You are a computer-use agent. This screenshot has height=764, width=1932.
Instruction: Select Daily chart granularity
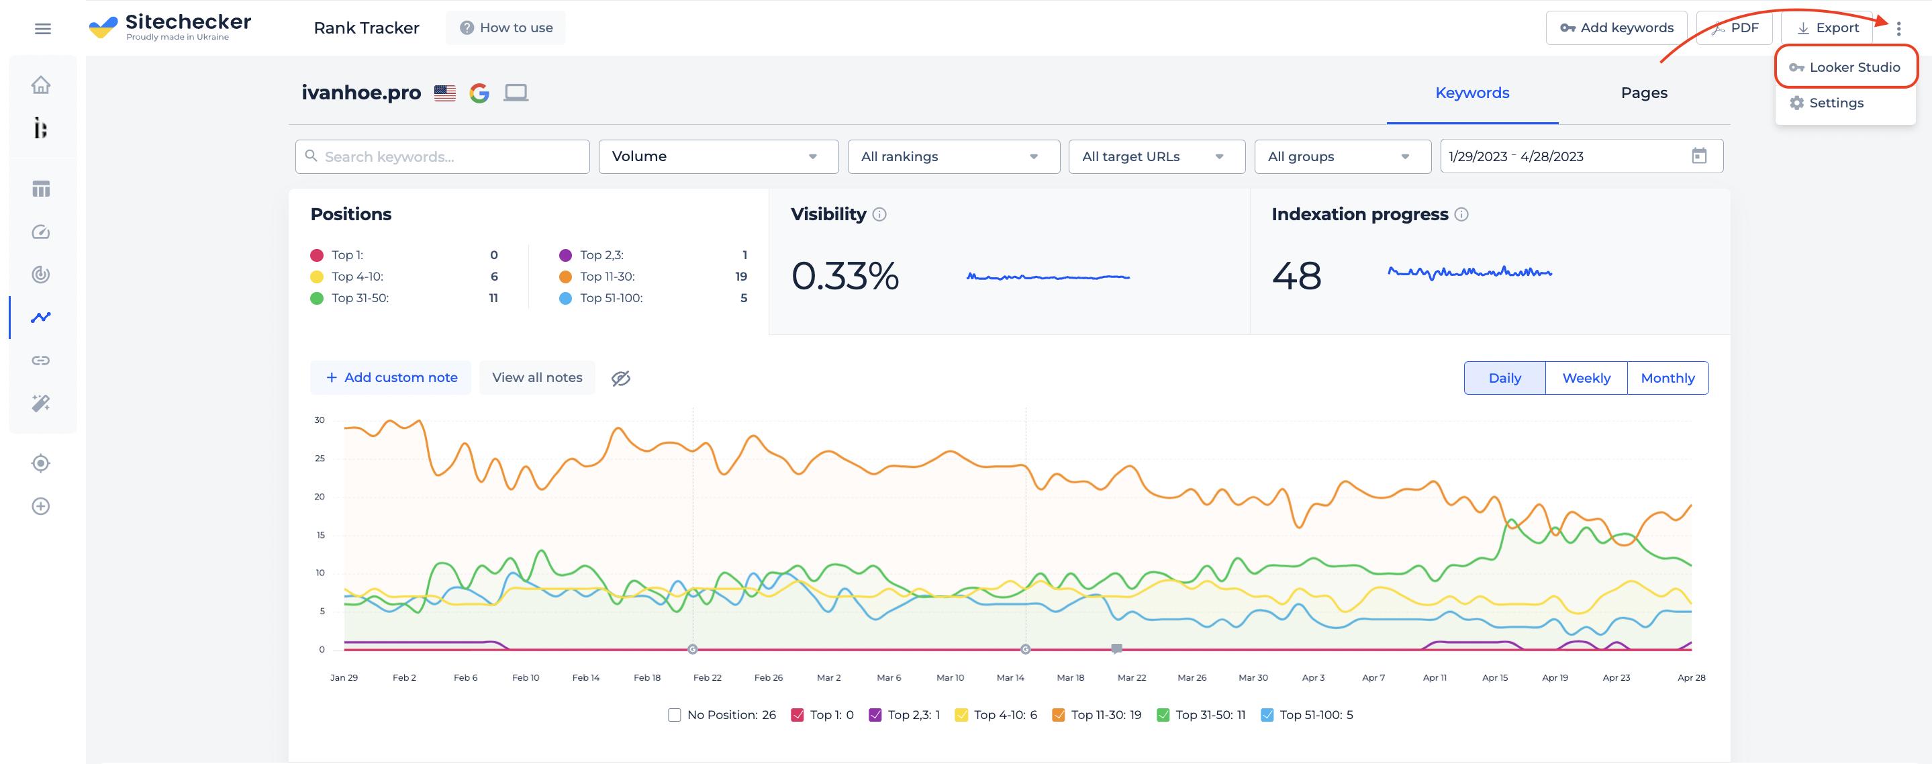point(1504,378)
